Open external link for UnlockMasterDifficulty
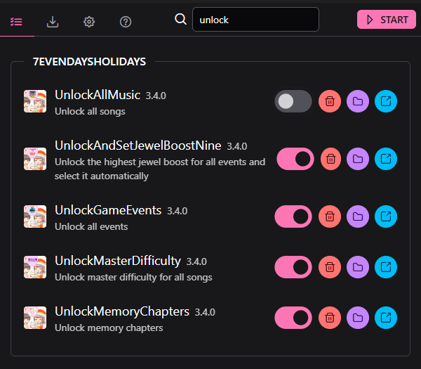421x369 pixels. coord(385,267)
